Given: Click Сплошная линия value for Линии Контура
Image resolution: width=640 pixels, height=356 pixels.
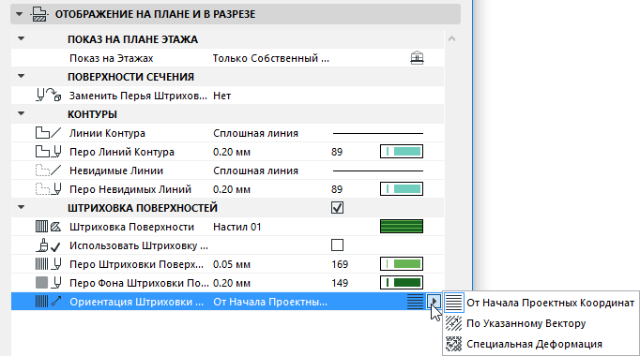Looking at the screenshot, I should pos(255,133).
